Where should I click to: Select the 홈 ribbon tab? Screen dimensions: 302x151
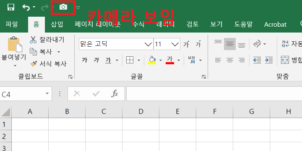(x=36, y=24)
